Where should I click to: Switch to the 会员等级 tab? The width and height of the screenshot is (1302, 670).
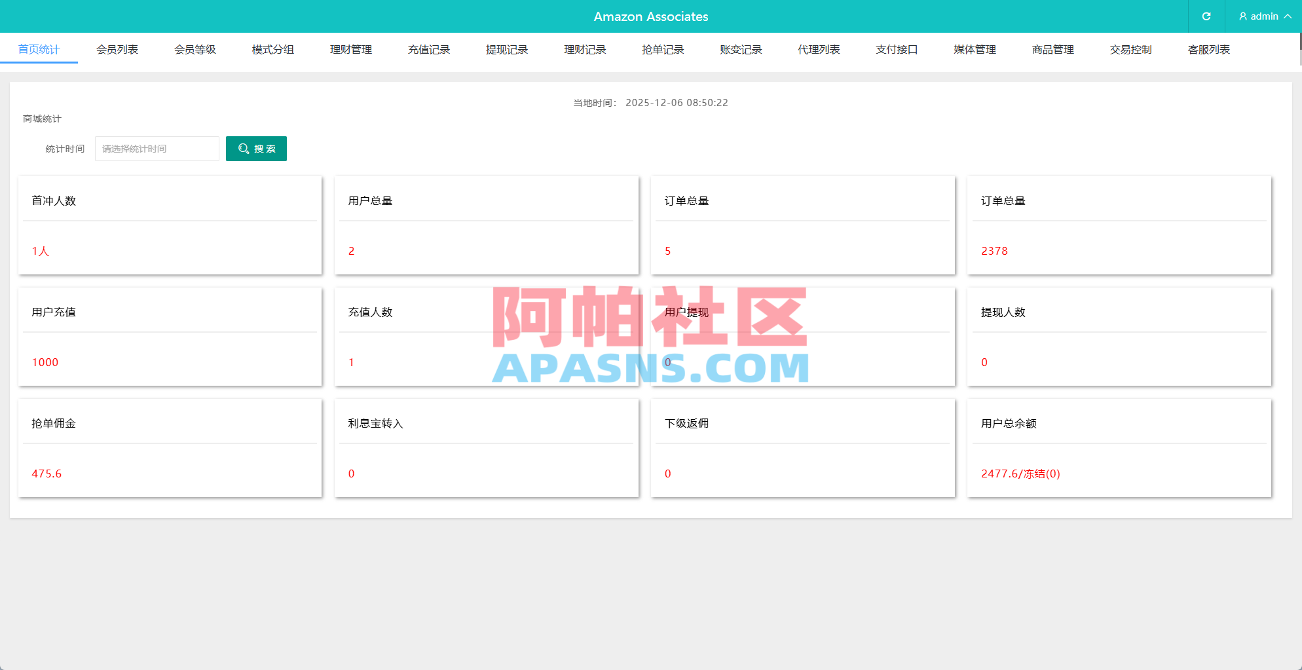195,50
